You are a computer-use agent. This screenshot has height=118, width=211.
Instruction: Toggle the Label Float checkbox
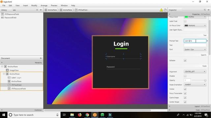185,21
